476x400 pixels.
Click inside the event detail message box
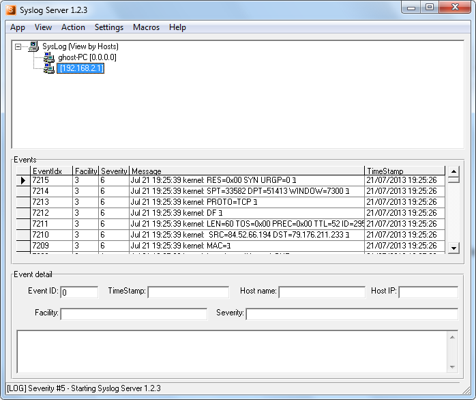[233, 352]
